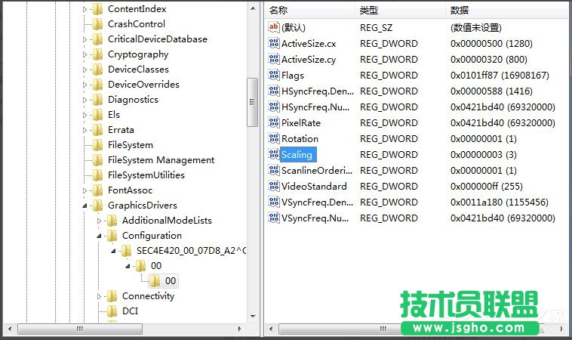Click the tree pane vertical scrollbar thumb
Viewport: 572px width, 340px height.
coord(253,102)
